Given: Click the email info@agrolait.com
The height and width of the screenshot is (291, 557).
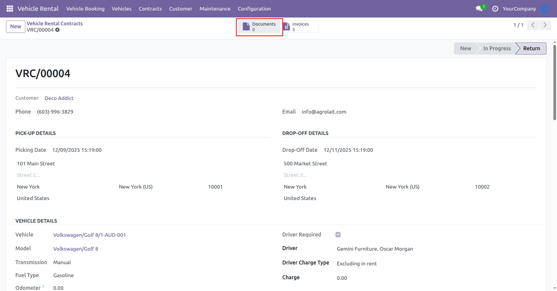Looking at the screenshot, I should [324, 112].
